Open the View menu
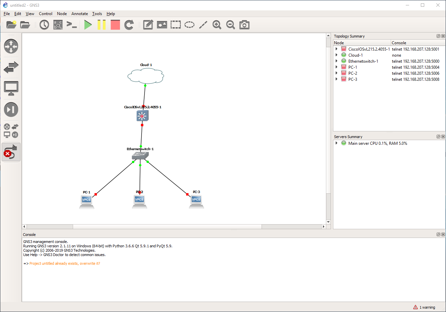The image size is (446, 312). tap(30, 14)
